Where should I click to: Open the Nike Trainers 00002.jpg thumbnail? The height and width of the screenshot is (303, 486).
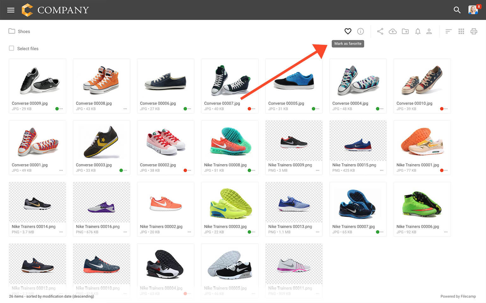pyautogui.click(x=166, y=202)
